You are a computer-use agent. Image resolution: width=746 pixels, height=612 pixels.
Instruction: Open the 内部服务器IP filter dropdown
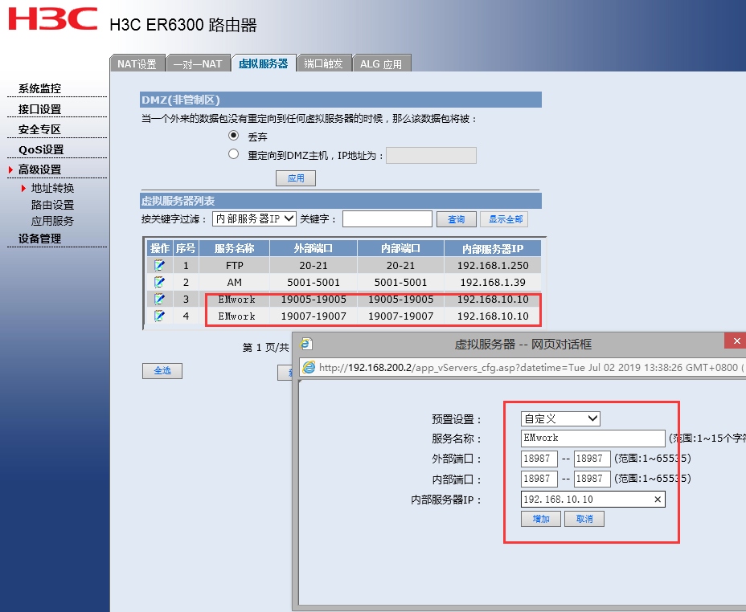pyautogui.click(x=255, y=218)
